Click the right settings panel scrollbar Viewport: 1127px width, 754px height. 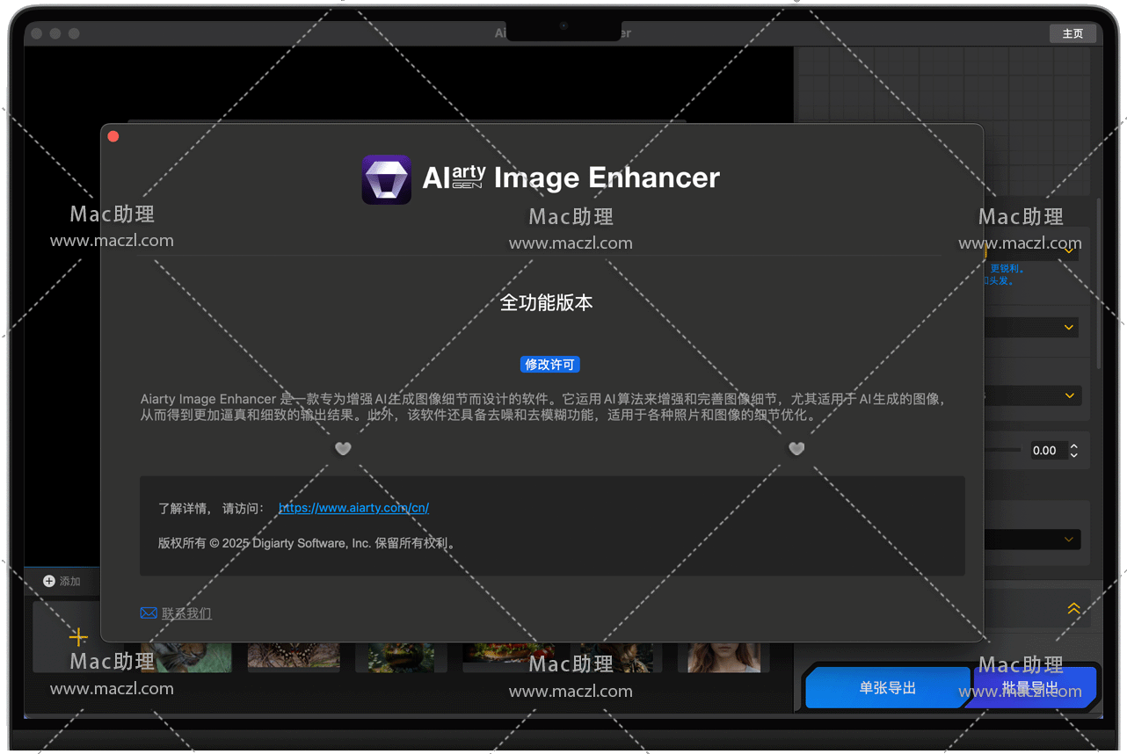pos(1098,283)
